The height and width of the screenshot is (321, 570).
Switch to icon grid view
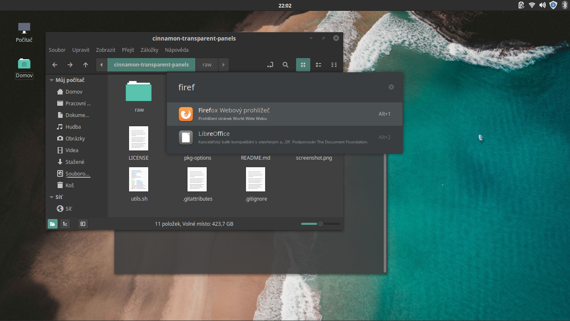[303, 65]
